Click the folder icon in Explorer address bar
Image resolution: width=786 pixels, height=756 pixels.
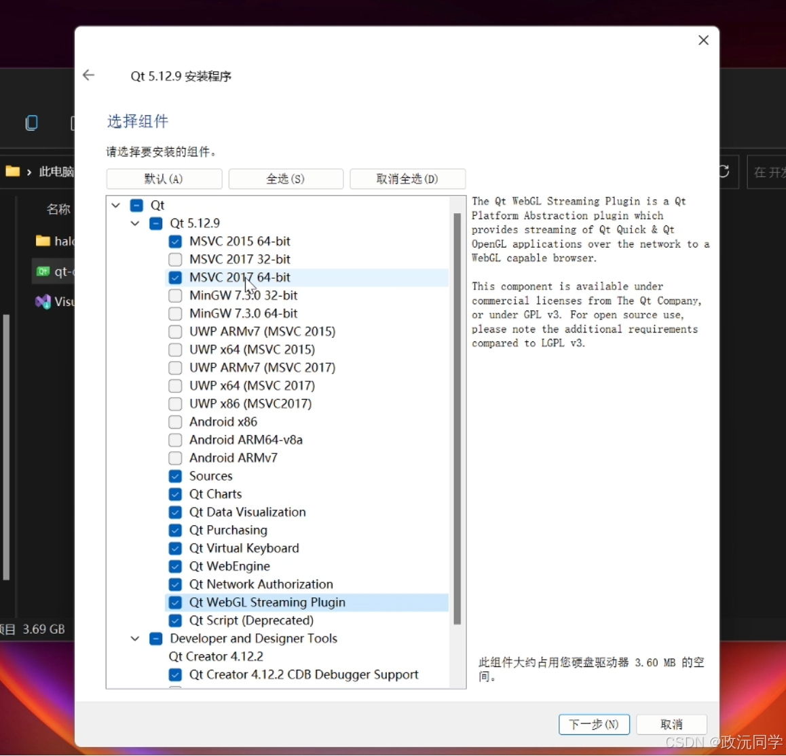[x=12, y=172]
